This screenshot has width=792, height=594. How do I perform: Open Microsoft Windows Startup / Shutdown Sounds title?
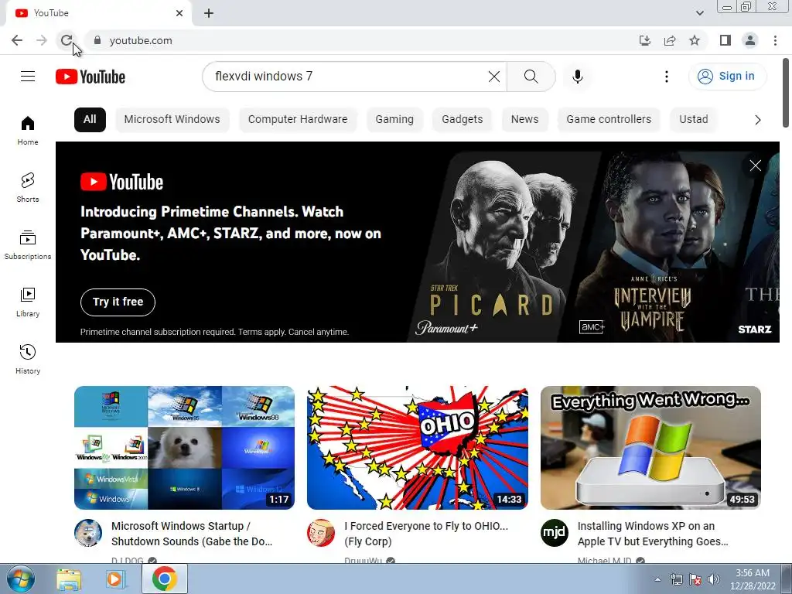192,534
